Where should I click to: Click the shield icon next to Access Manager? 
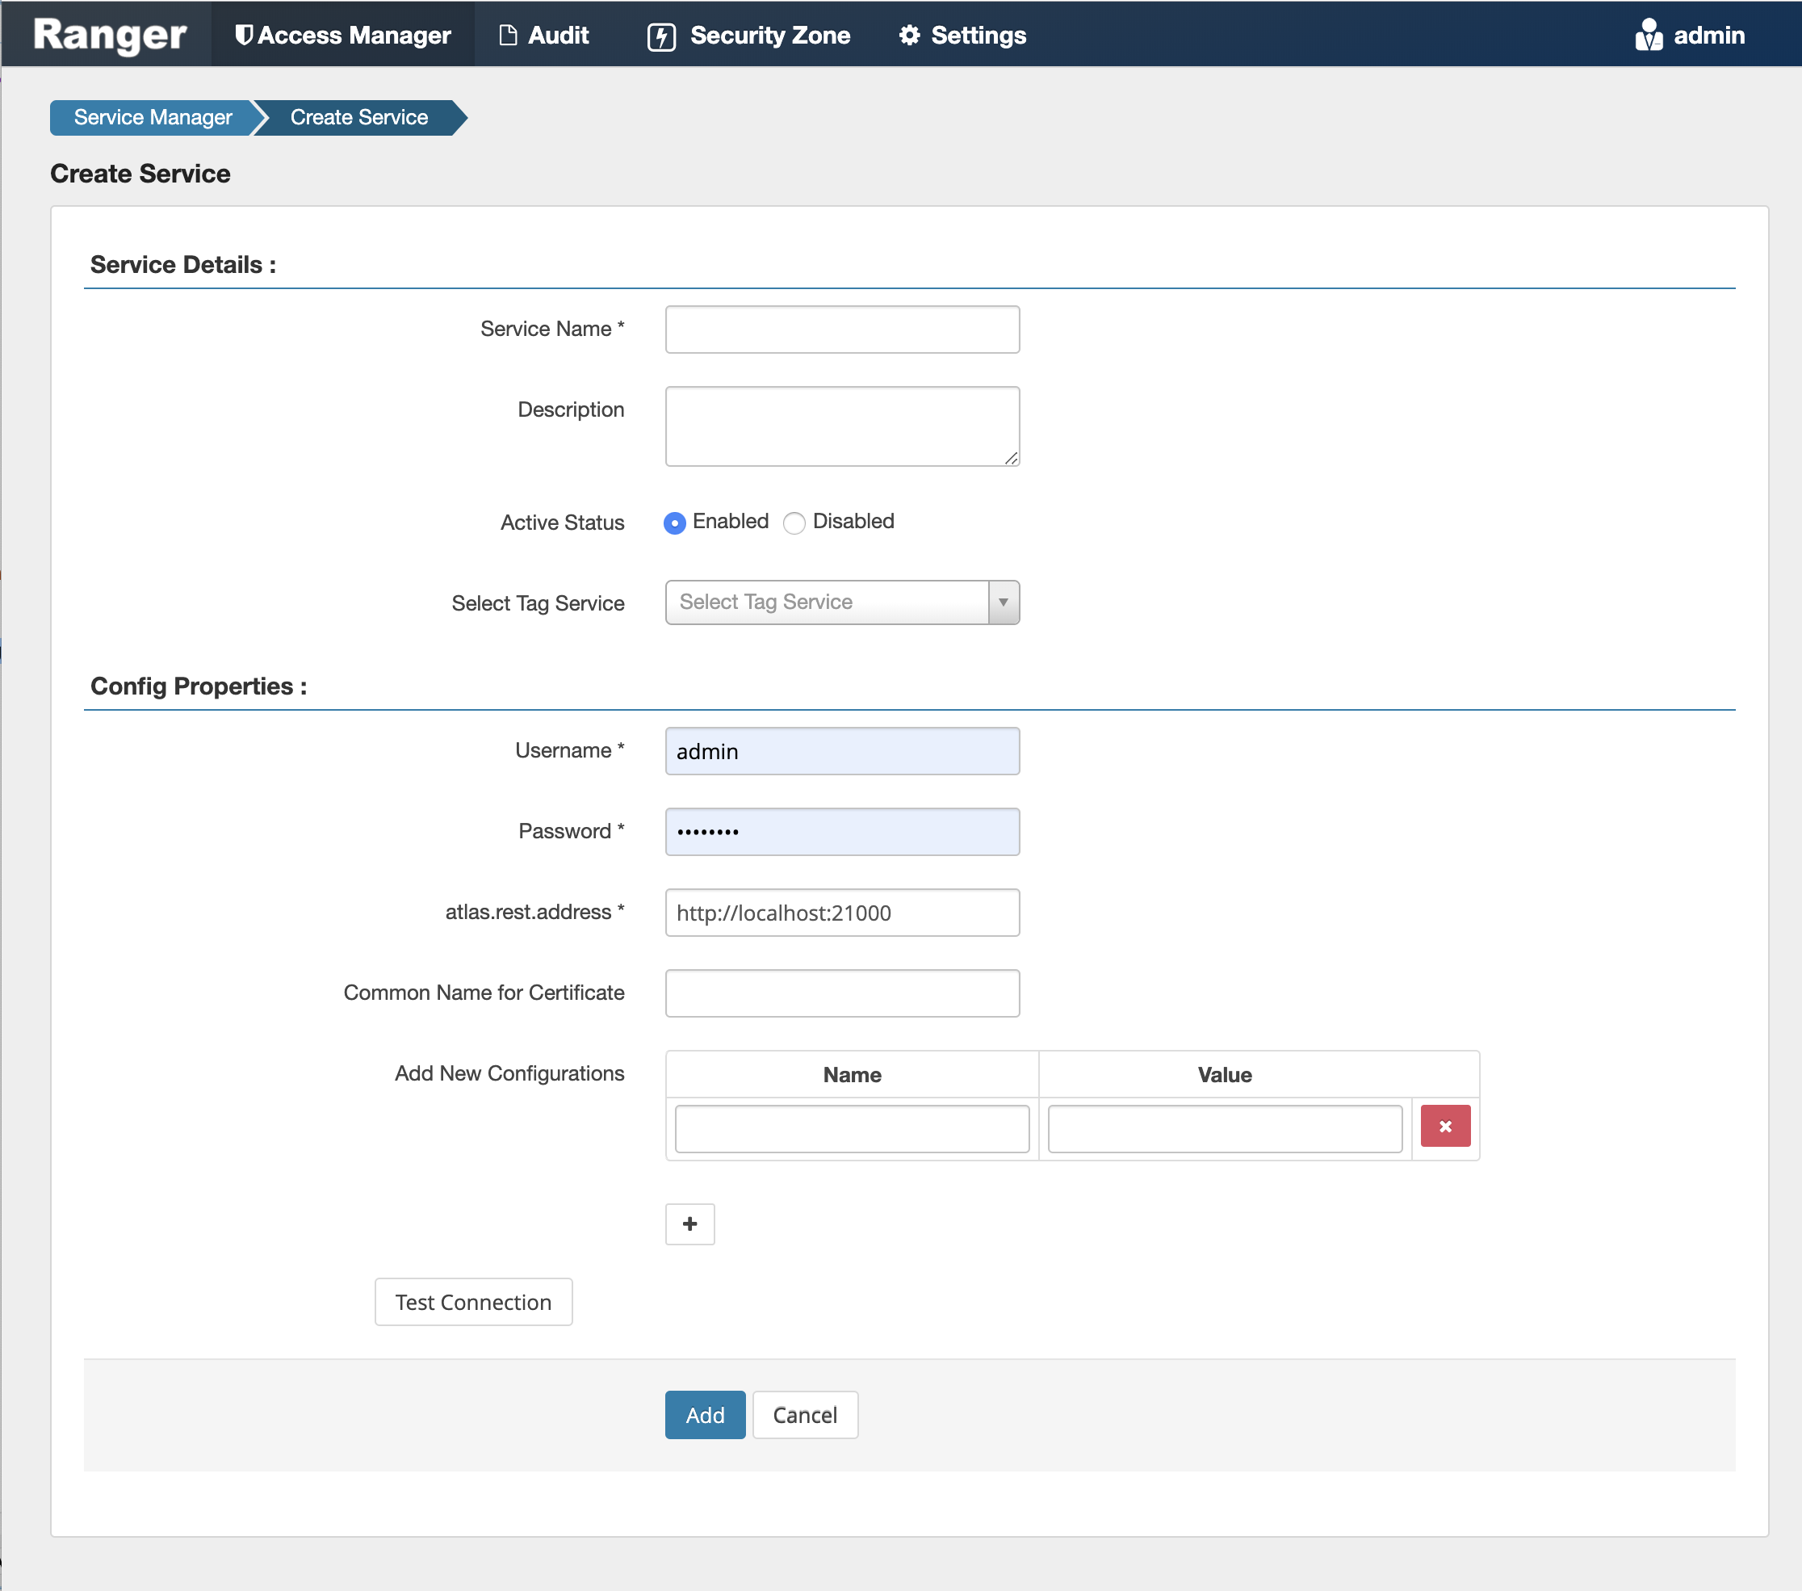pyautogui.click(x=244, y=35)
